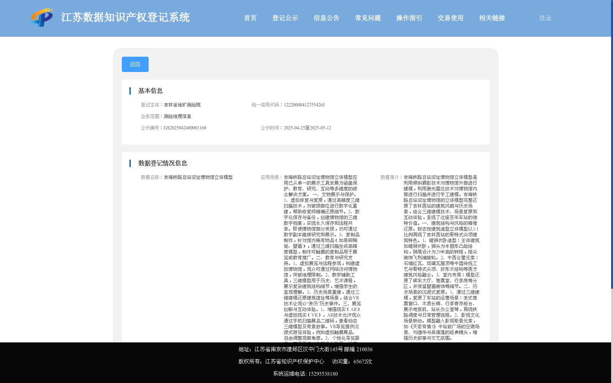Select the 基本信息 section heading
The width and height of the screenshot is (613, 383).
[151, 91]
